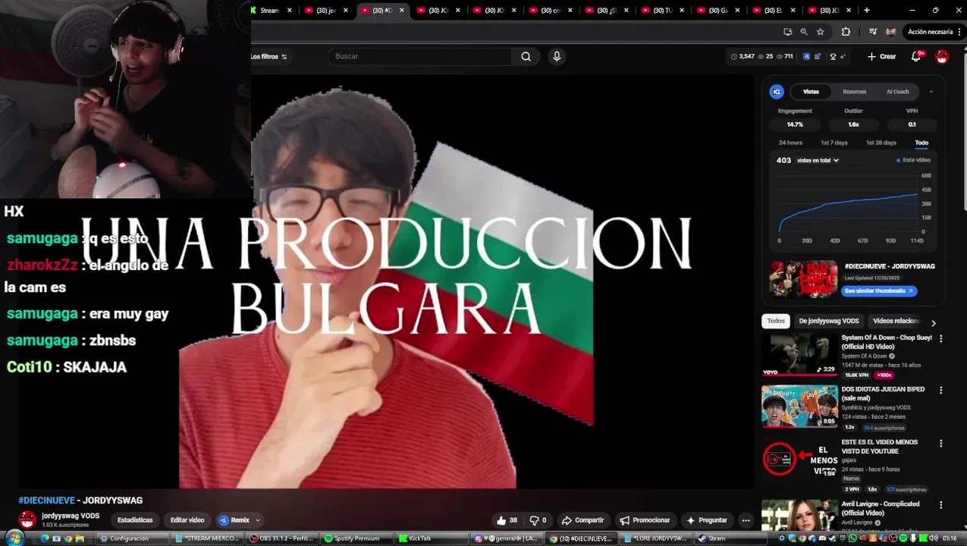The height and width of the screenshot is (546, 967).
Task: Open the vidIQ logo icon in panel
Action: pyautogui.click(x=777, y=92)
